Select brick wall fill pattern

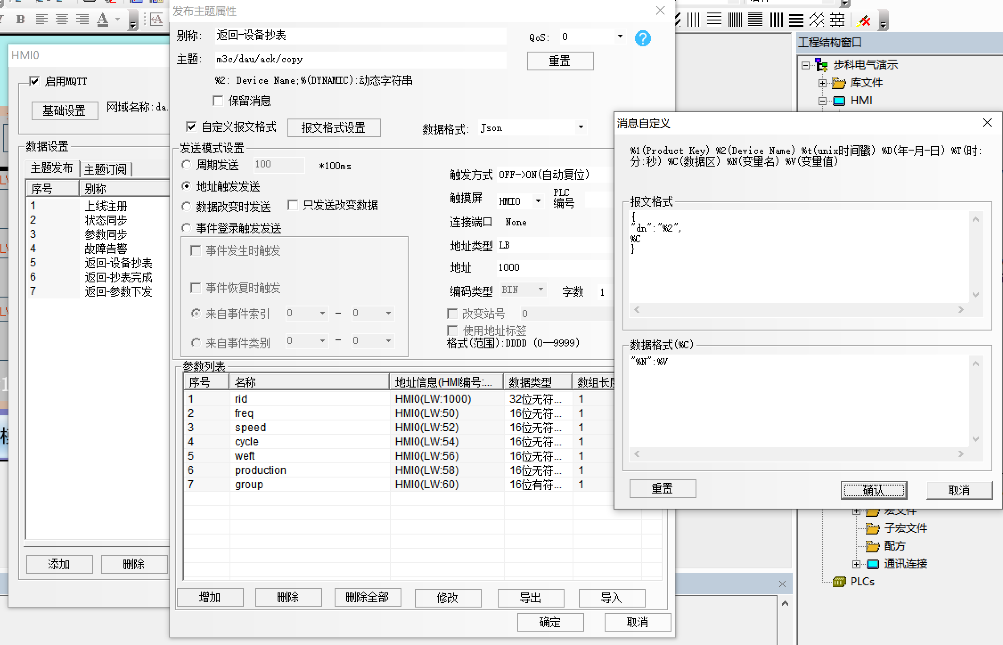(x=837, y=20)
